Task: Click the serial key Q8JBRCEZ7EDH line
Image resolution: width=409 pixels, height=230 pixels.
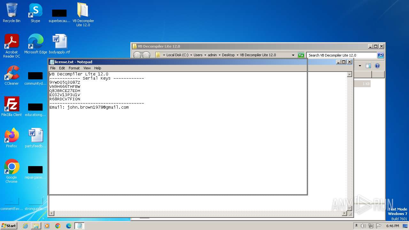Action: [x=65, y=91]
